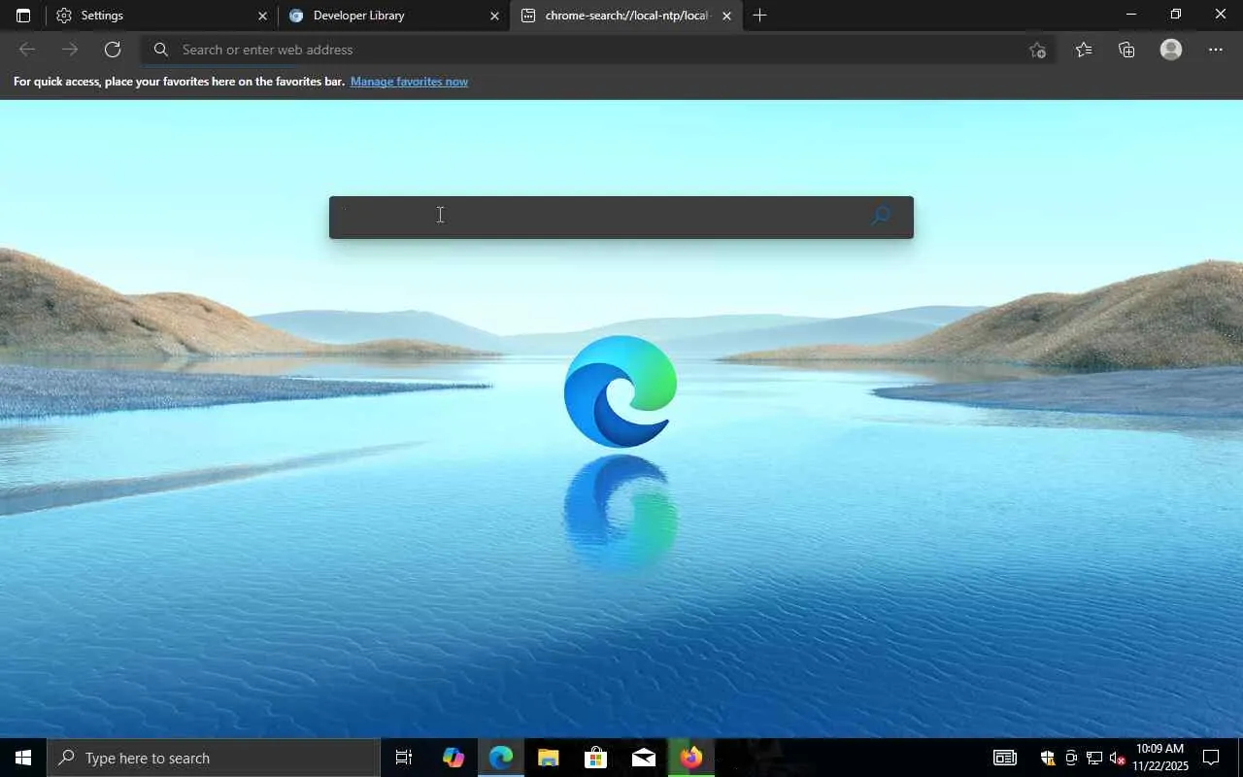Viewport: 1243px width, 777px height.
Task: Refresh the current page
Action: 113,50
